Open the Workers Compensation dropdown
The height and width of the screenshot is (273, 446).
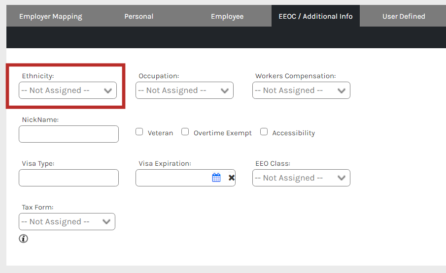(x=301, y=90)
